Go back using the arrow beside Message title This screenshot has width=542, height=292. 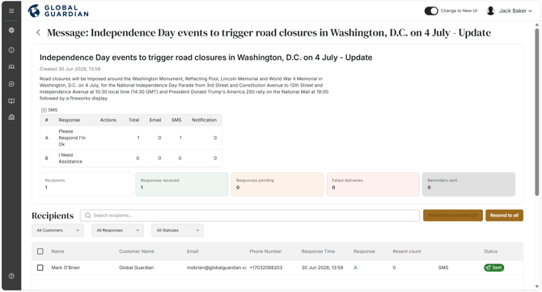[x=38, y=32]
